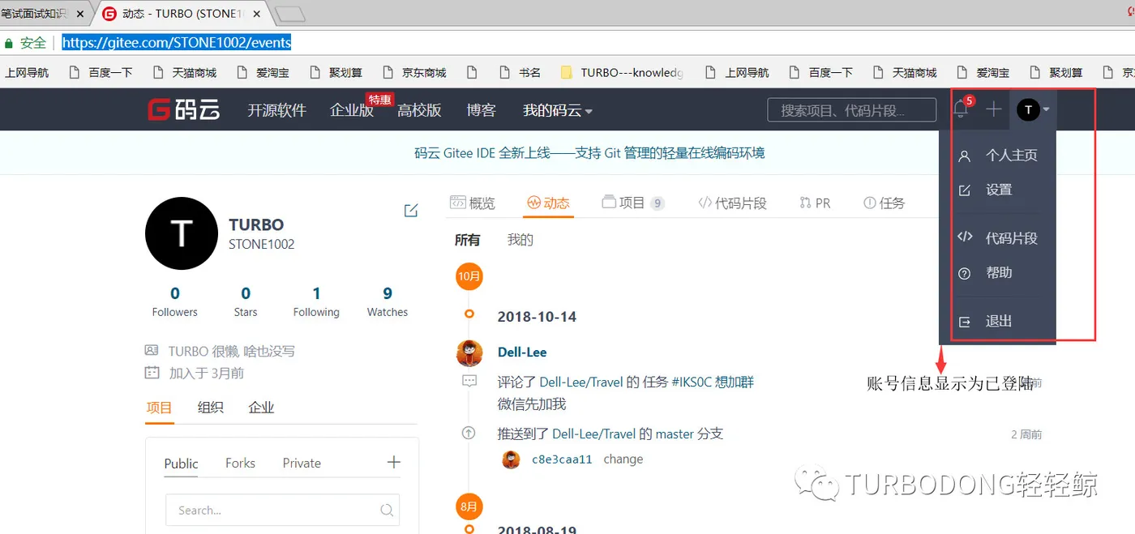Image resolution: width=1135 pixels, height=534 pixels.
Task: Open a new browser tab
Action: 290,14
